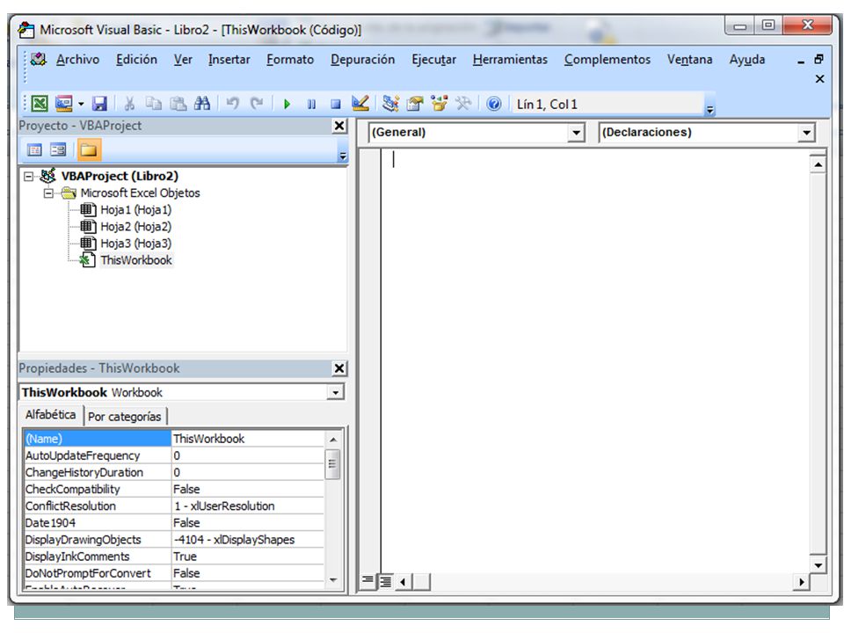Click the code pane scroll down arrow

click(819, 564)
